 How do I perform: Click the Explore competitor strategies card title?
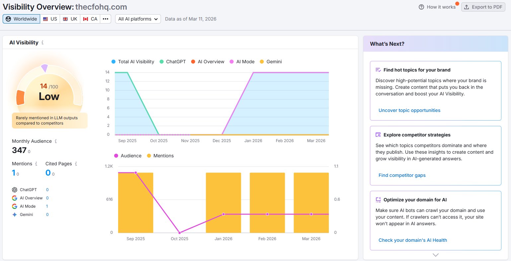coord(417,135)
